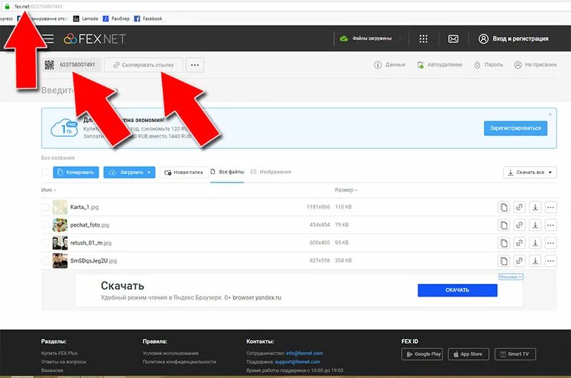Screen dimensions: 571x378
Task: Open the Автоудаление setting
Action: click(x=440, y=65)
